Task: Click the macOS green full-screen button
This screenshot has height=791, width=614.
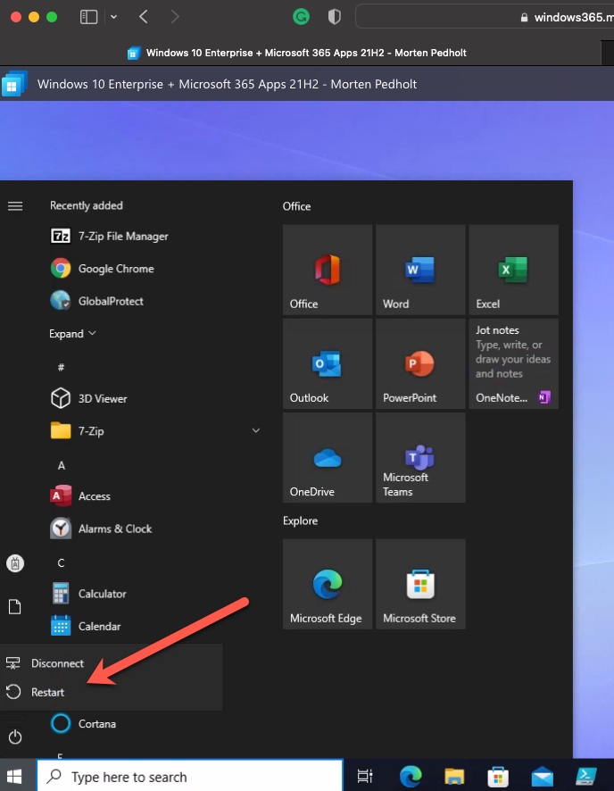Action: [52, 17]
